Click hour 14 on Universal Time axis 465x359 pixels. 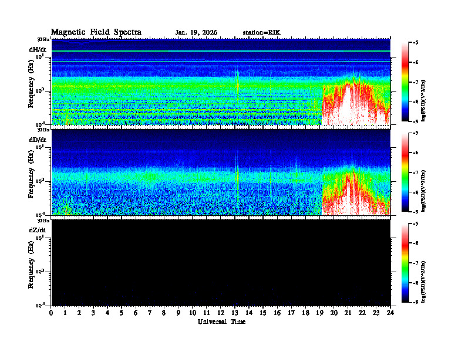click(x=249, y=313)
